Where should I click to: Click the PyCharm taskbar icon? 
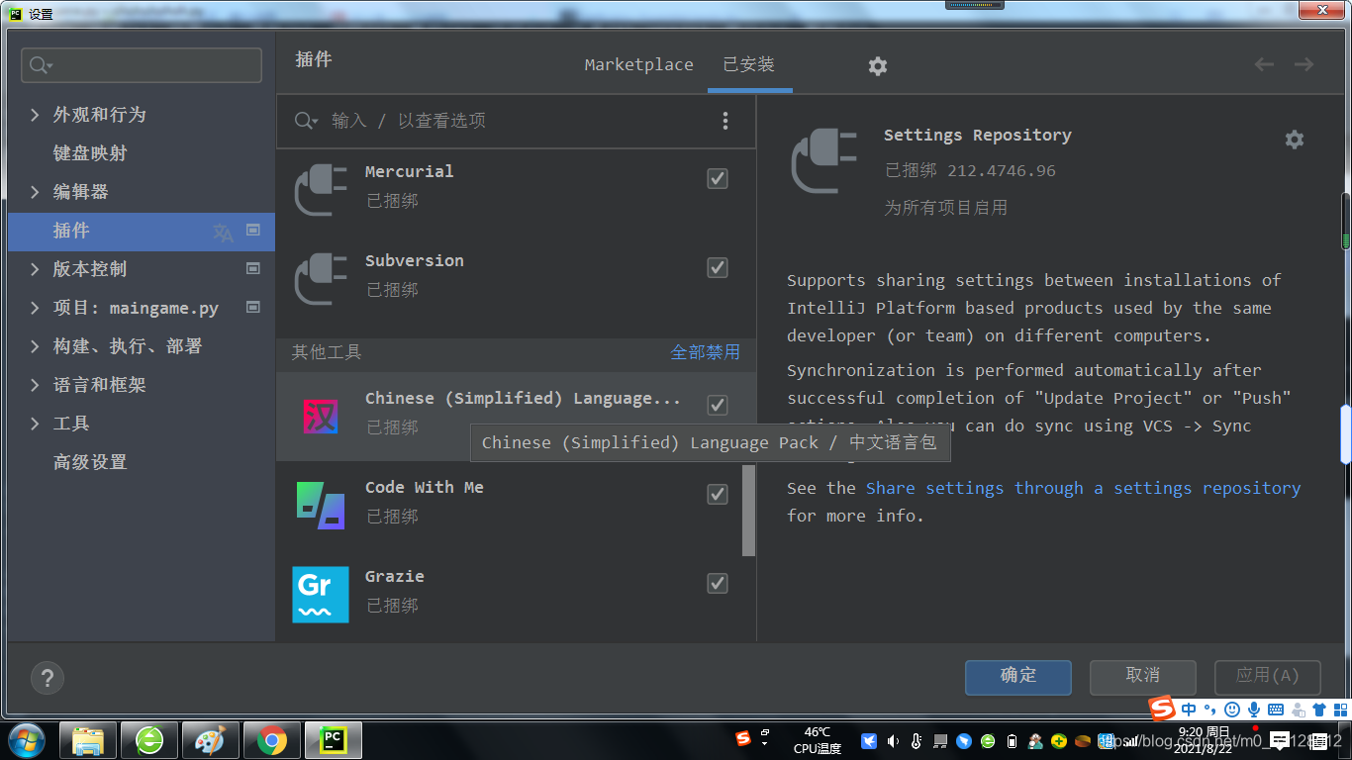(334, 740)
